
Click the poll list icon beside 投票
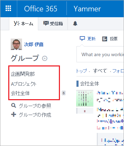tap(105, 39)
